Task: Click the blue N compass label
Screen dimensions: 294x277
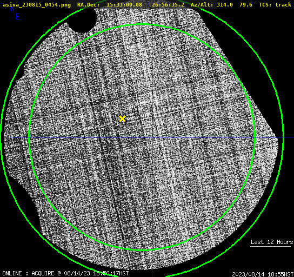Action: point(12,9)
